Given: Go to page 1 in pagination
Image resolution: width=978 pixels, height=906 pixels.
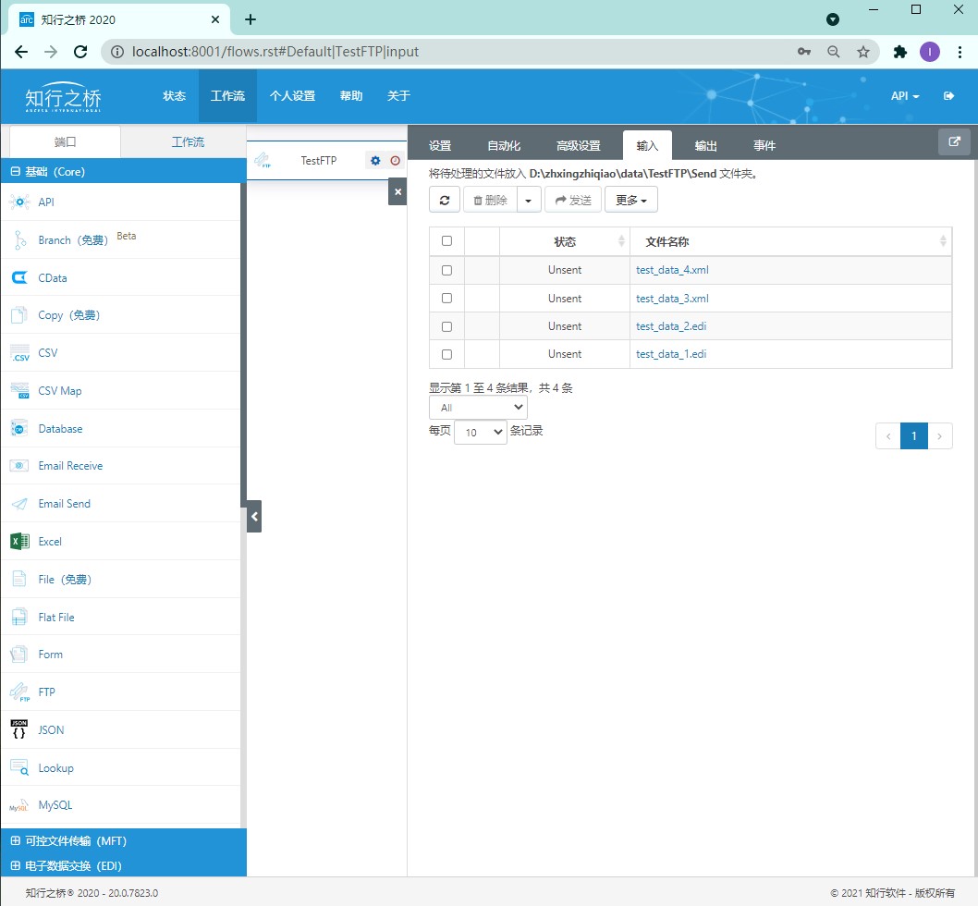Looking at the screenshot, I should [914, 436].
